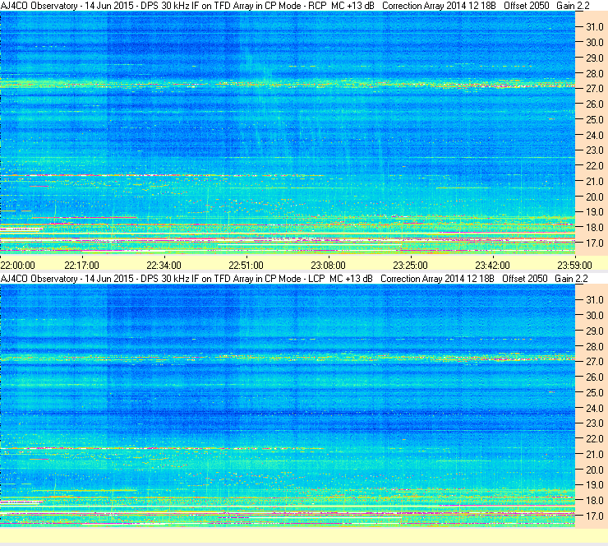Click the 23:42:00 time axis label
The width and height of the screenshot is (608, 546).
[x=492, y=266]
